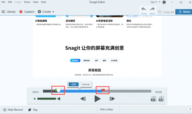Adjust the green volume slider

pyautogui.click(x=47, y=99)
